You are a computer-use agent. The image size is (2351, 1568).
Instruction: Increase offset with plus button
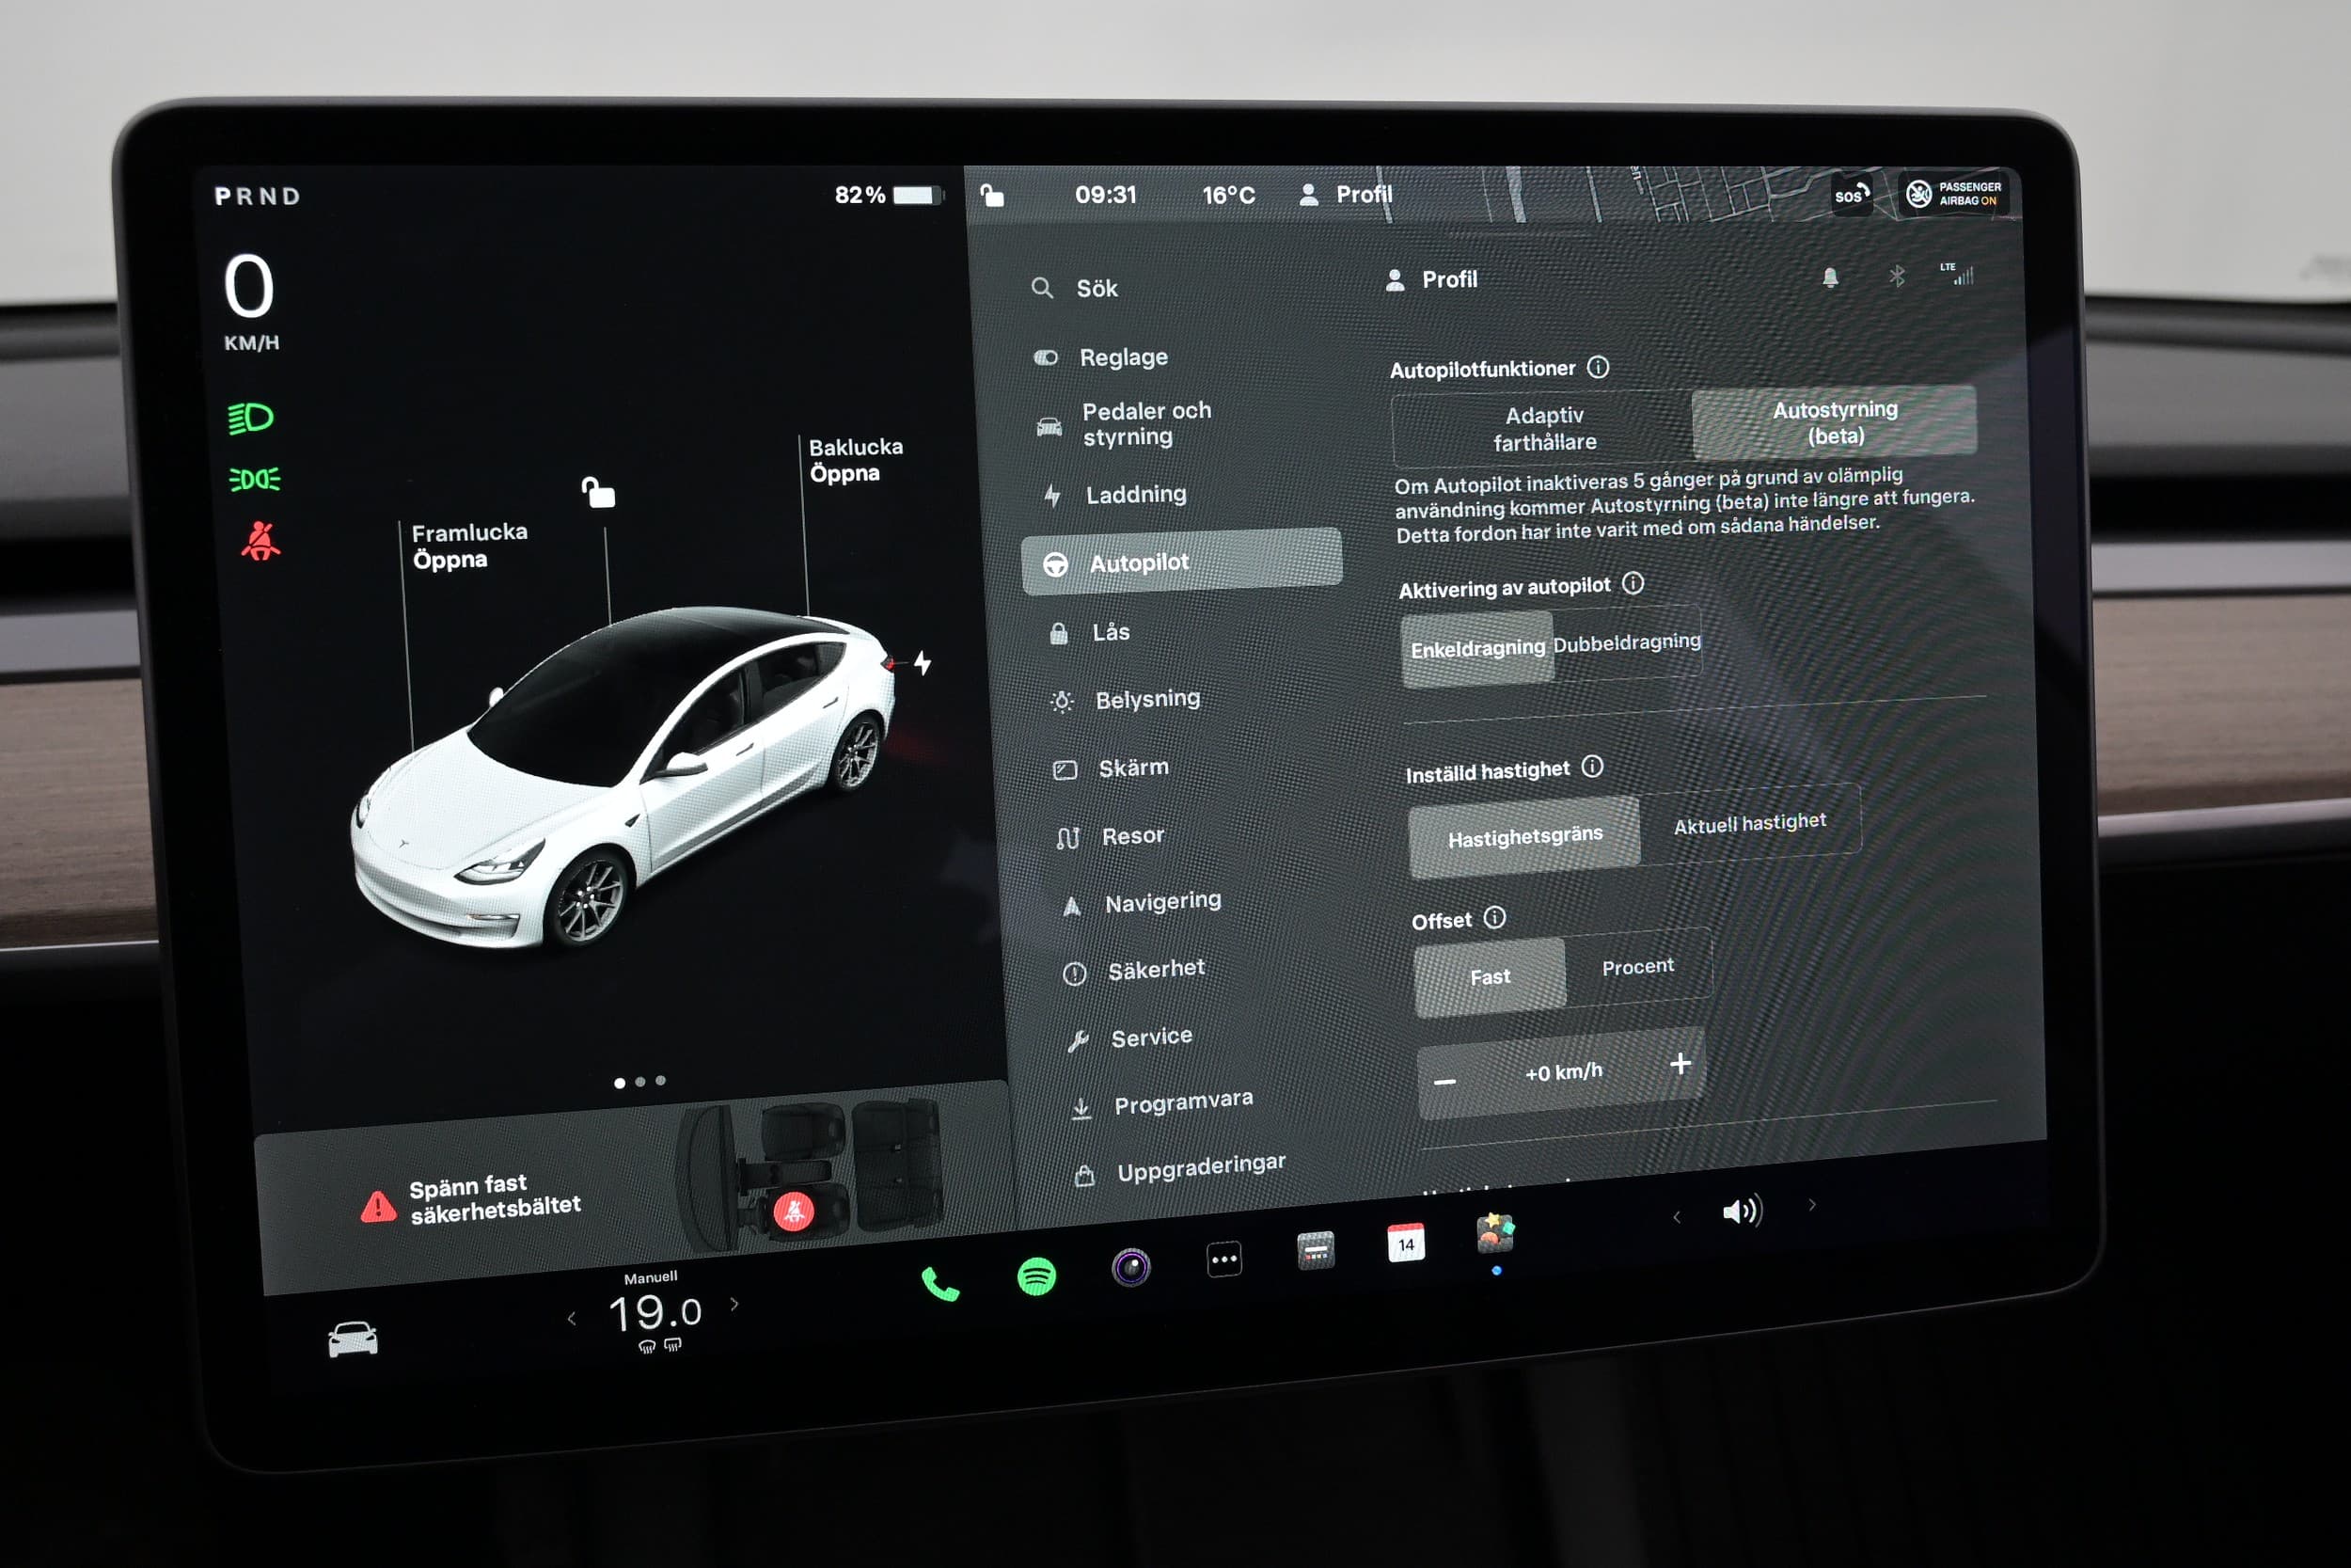1680,1063
